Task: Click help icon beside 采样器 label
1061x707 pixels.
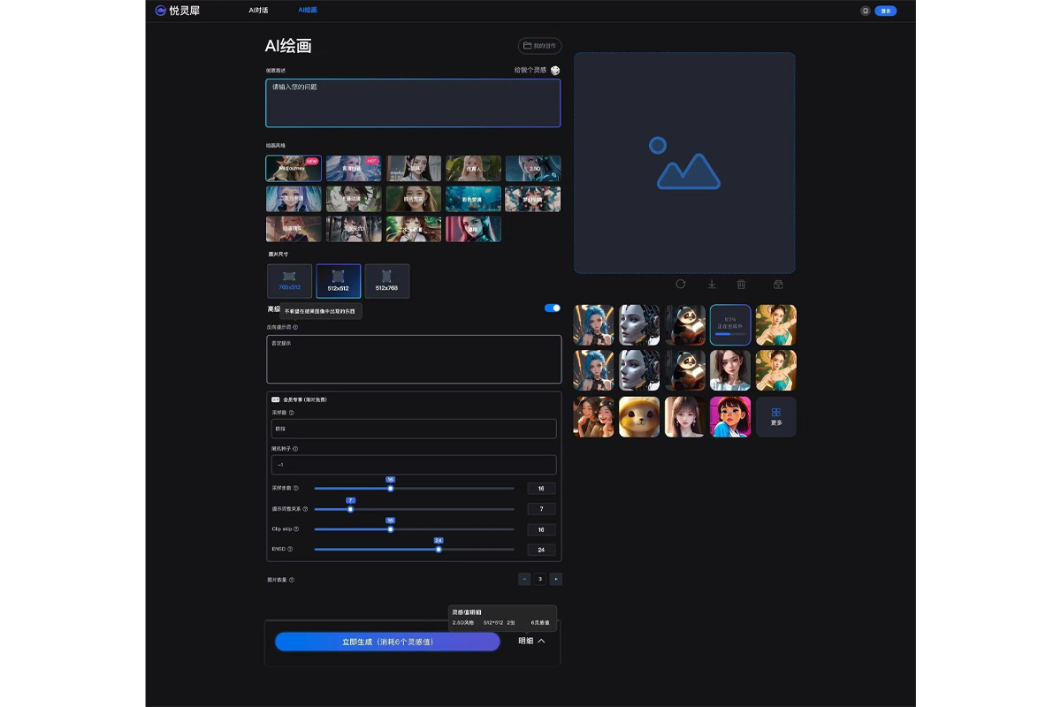Action: pyautogui.click(x=292, y=413)
